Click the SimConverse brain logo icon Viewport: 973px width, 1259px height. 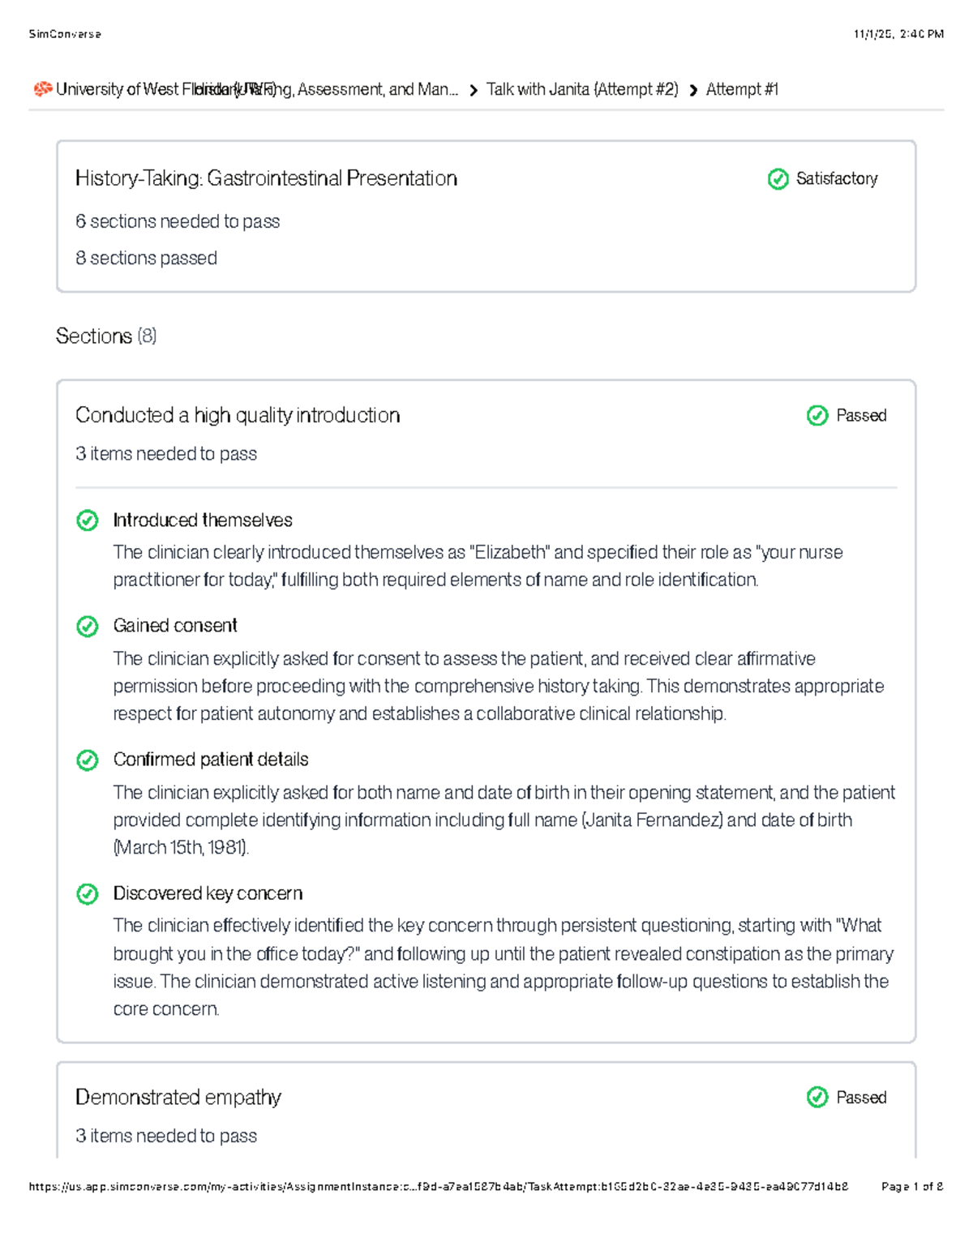click(43, 89)
